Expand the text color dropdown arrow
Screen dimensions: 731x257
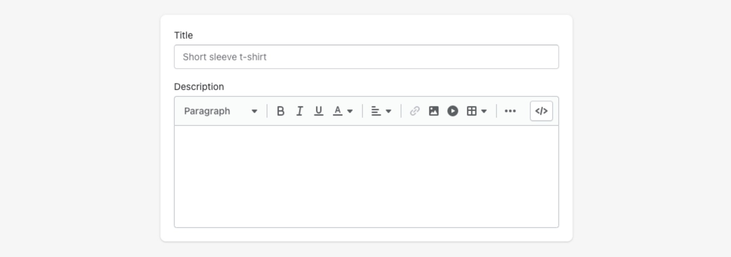(x=350, y=111)
